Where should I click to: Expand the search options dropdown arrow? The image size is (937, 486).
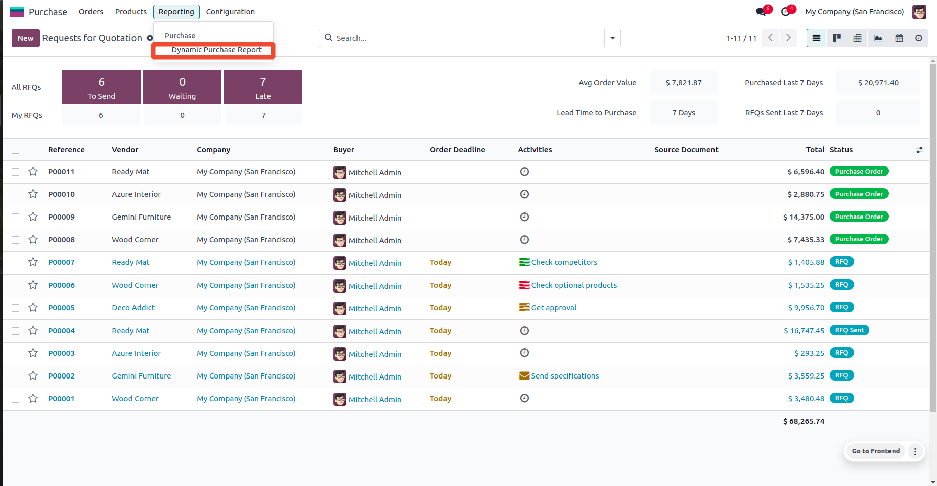(x=612, y=38)
